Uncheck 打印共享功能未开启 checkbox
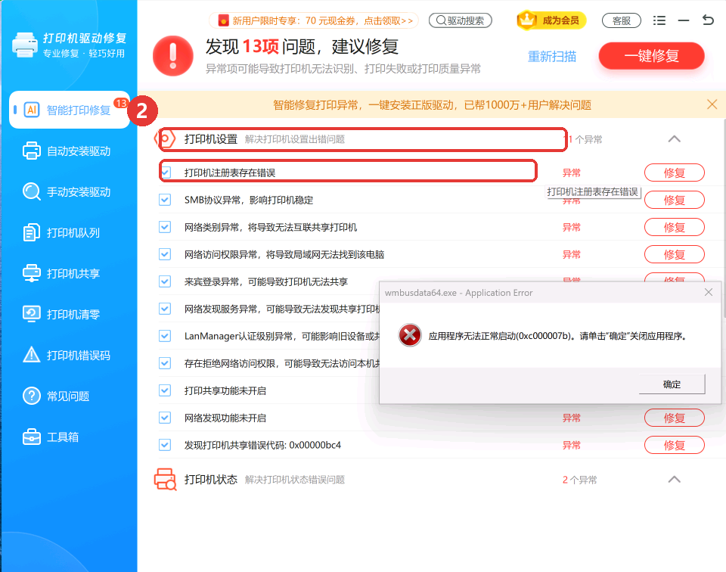This screenshot has height=572, width=726. point(165,390)
